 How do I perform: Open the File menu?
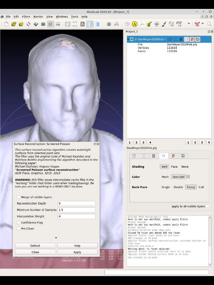[x=8, y=16]
